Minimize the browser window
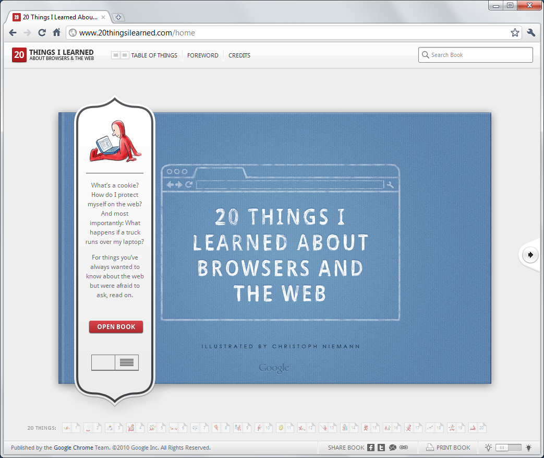The height and width of the screenshot is (458, 544). coord(496,6)
